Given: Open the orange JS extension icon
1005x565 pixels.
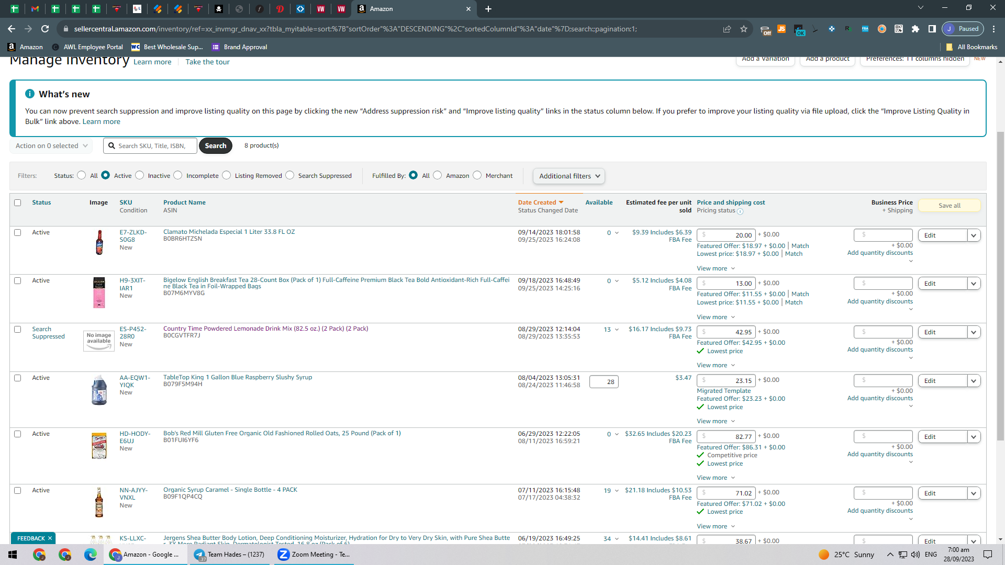Looking at the screenshot, I should click(x=781, y=29).
